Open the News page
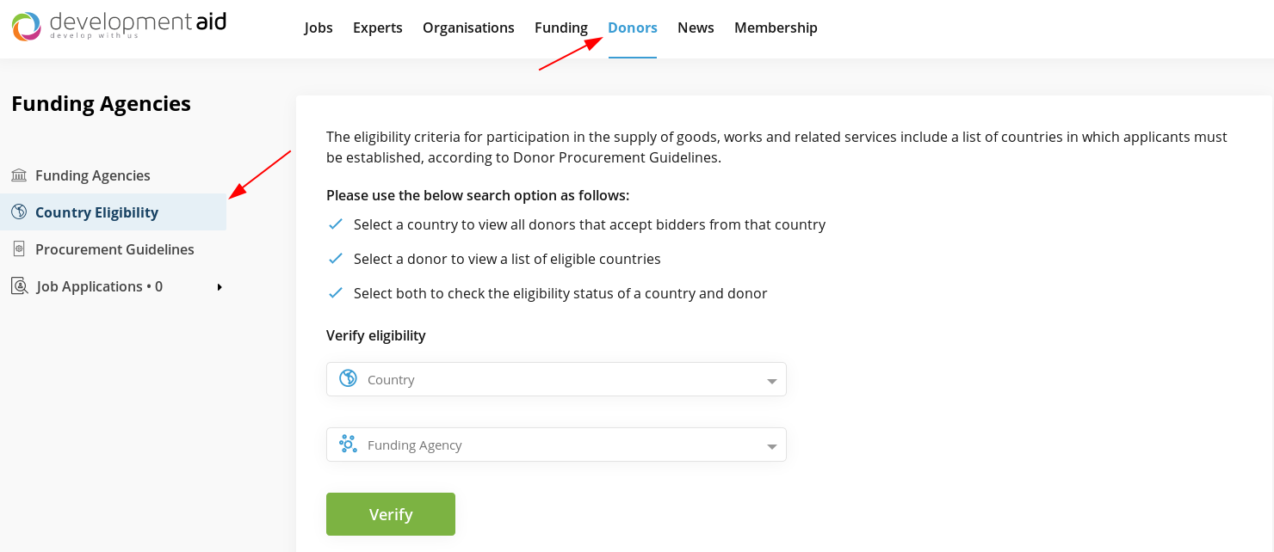Screen dimensions: 1274x552 coord(696,28)
